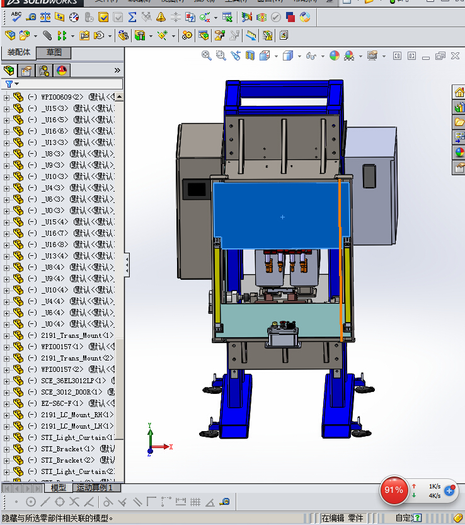Viewport: 465px width, 525px height.
Task: Open Display Style dropdown arrow
Action: [299, 56]
